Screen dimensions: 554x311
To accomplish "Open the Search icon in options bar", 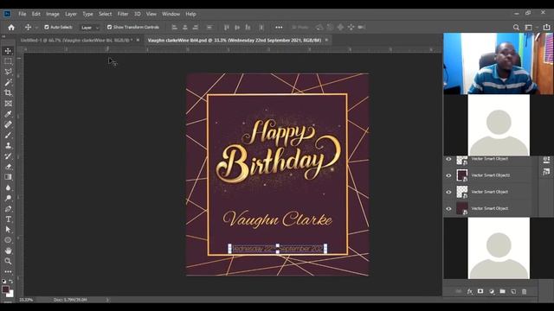I will coord(516,27).
